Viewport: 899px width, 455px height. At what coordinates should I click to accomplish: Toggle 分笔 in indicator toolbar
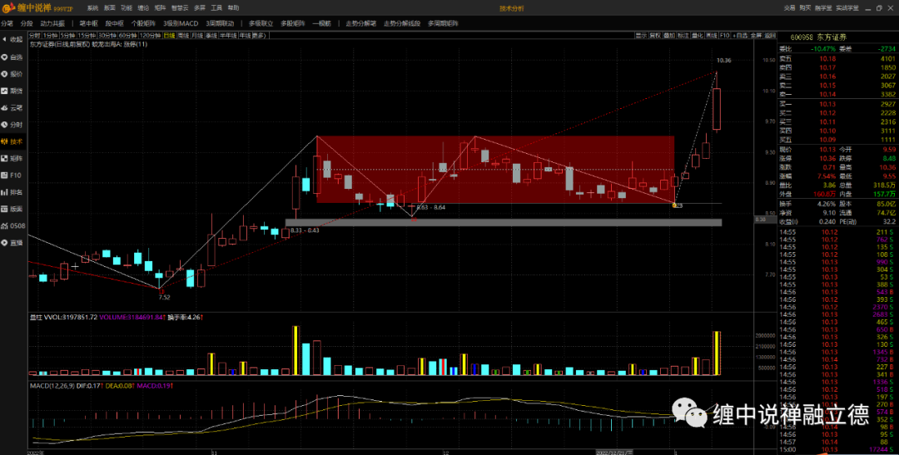tap(7, 23)
